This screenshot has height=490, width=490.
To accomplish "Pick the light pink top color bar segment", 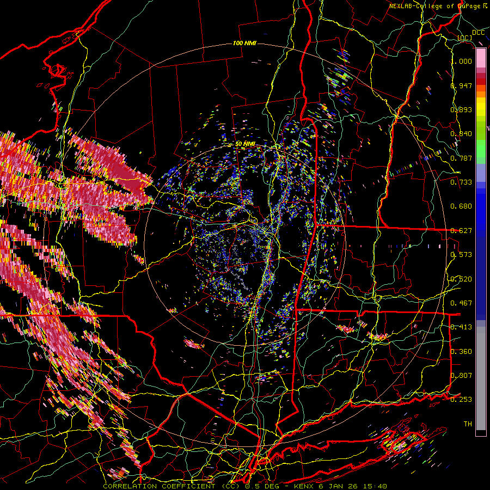I will [x=481, y=58].
